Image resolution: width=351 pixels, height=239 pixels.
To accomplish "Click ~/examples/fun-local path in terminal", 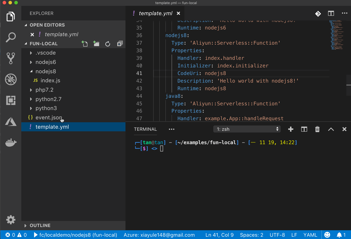I will point(207,143).
